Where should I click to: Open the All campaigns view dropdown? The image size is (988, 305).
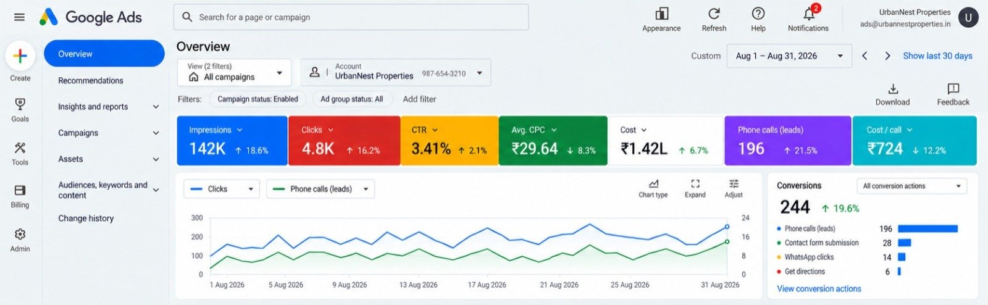pyautogui.click(x=234, y=72)
